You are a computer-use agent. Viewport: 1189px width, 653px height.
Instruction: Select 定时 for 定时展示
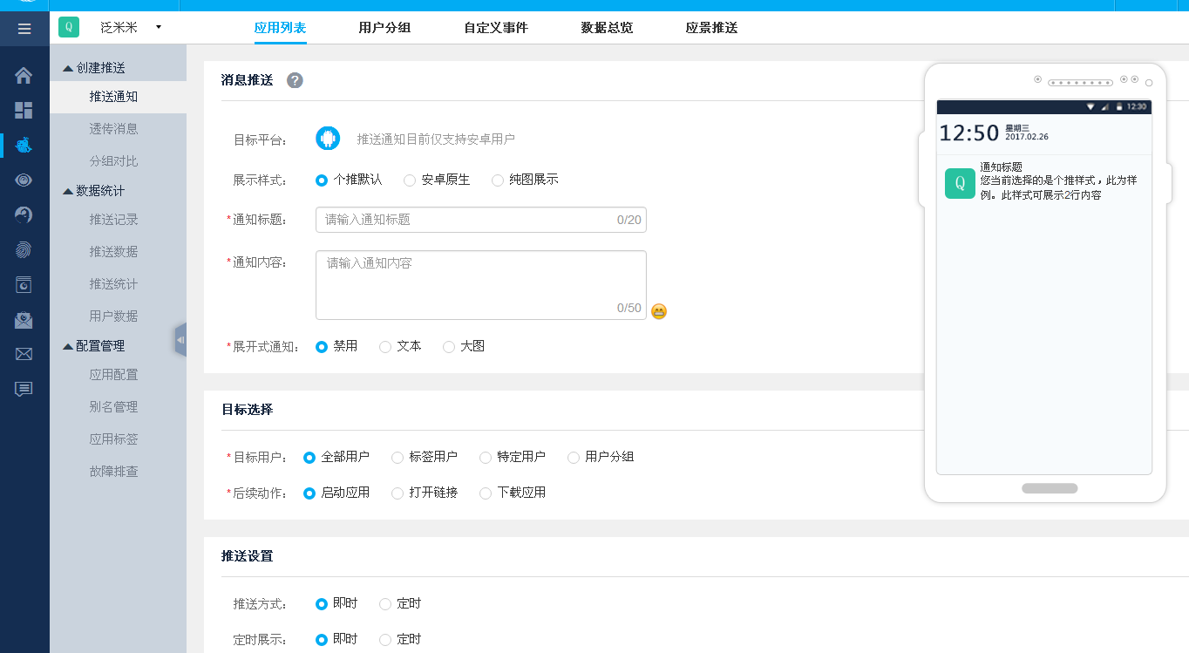pos(385,640)
